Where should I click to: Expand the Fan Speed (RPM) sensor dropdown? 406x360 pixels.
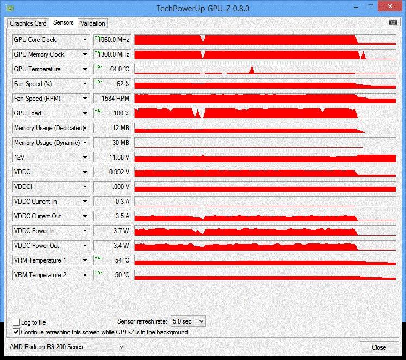[x=85, y=99]
